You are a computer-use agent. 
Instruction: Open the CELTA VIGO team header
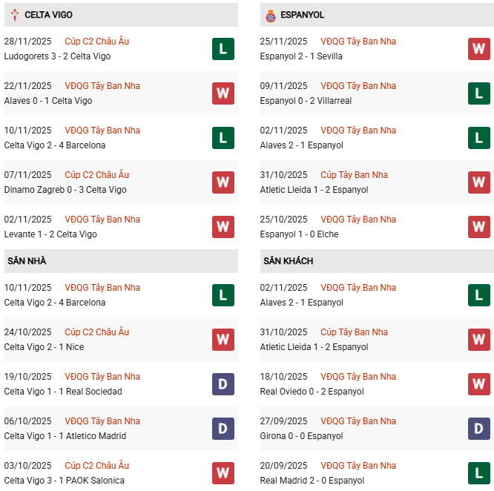pos(48,15)
